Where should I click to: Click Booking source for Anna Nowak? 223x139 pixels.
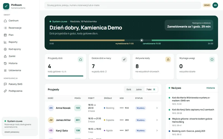pyautogui.click(x=109, y=108)
